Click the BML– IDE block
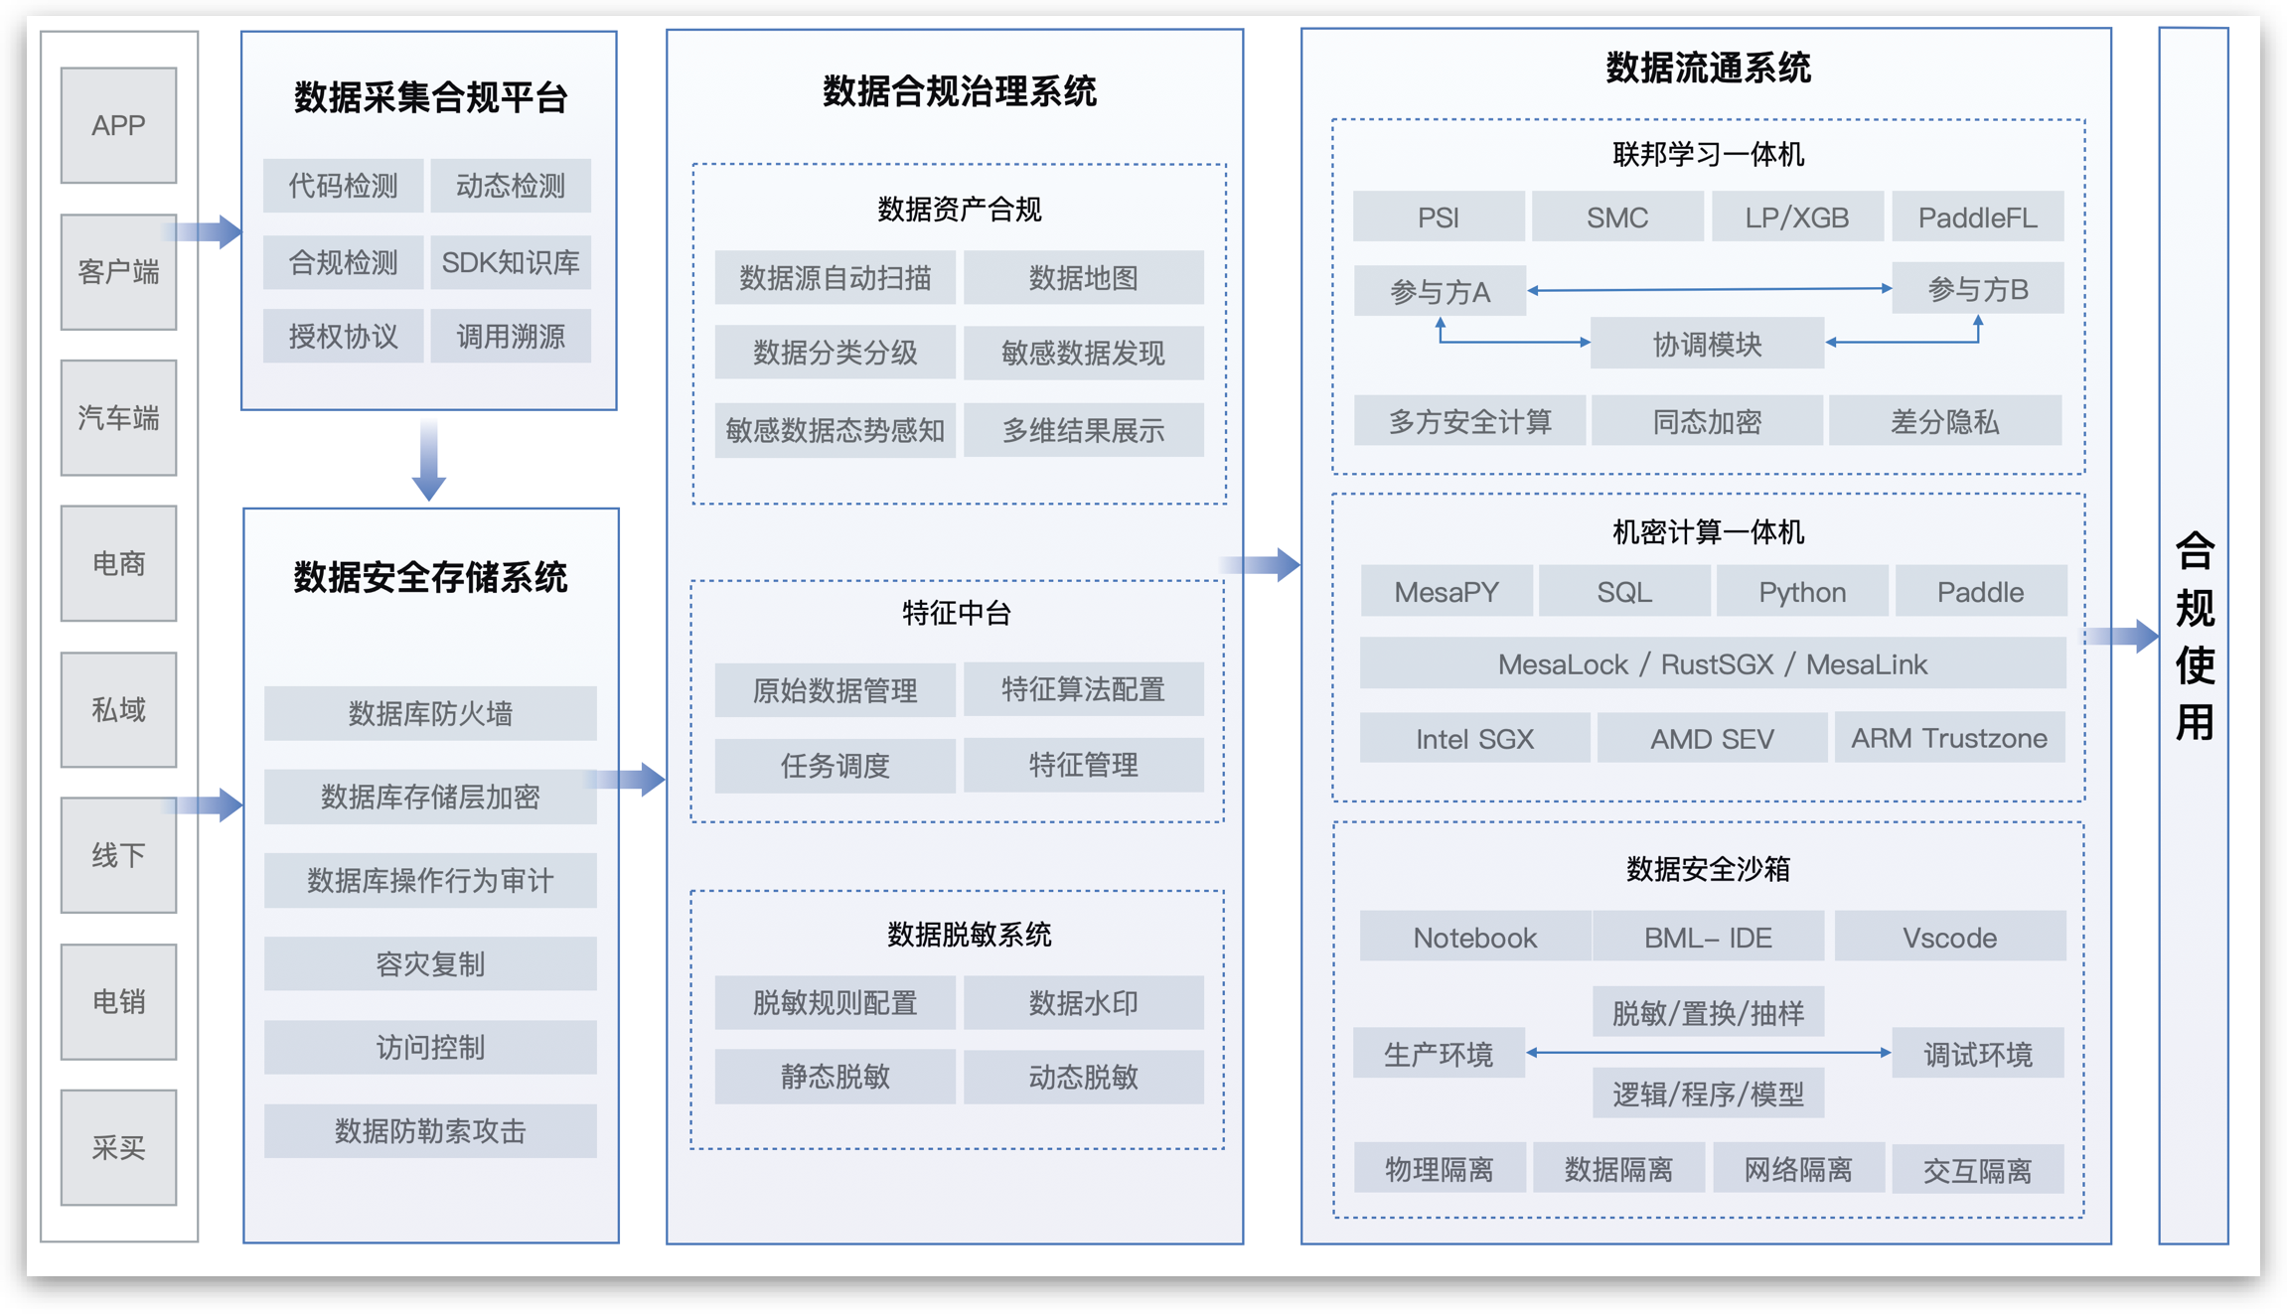Image resolution: width=2287 pixels, height=1314 pixels. 1708,938
